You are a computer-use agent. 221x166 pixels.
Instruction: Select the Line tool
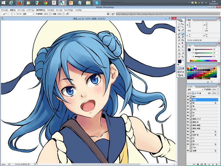(x=183, y=50)
